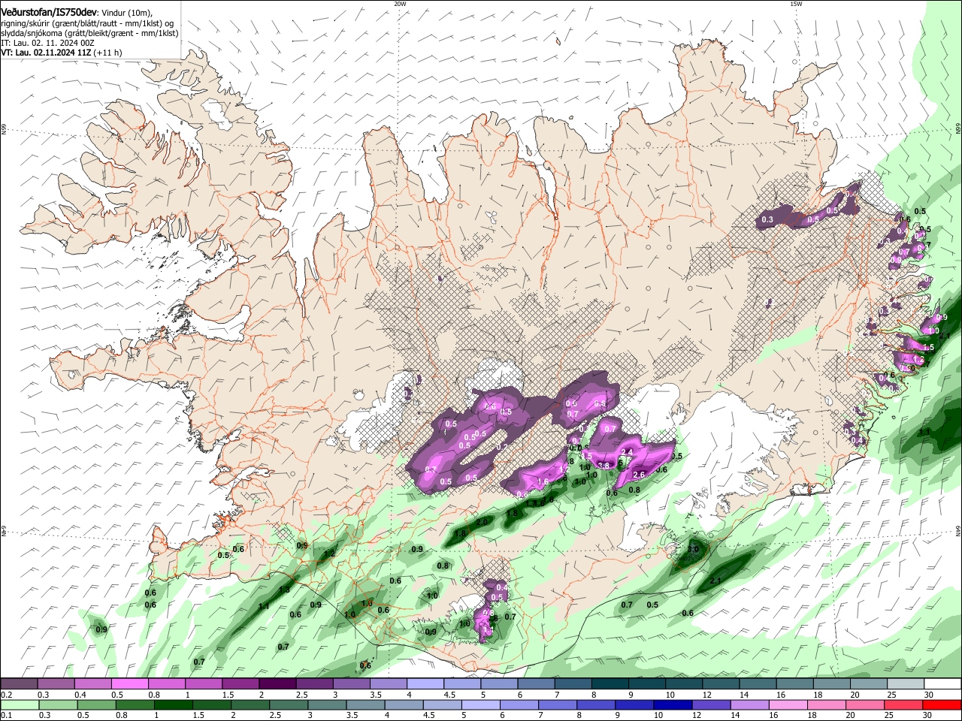Click the initial time line 'IT: Lau. 02. 11. 2024 00Z'
The width and height of the screenshot is (962, 721).
(x=47, y=43)
